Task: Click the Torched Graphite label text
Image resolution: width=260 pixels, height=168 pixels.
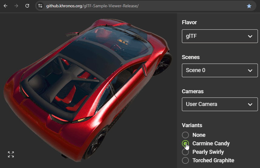Action: point(213,160)
